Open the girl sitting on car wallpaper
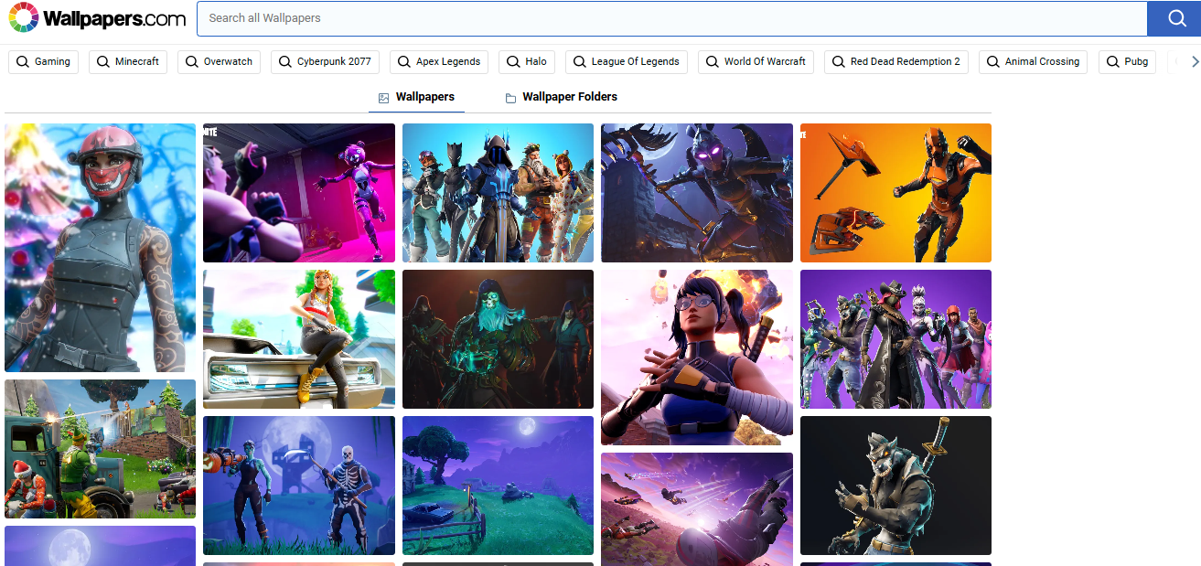The image size is (1201, 566). 299,339
